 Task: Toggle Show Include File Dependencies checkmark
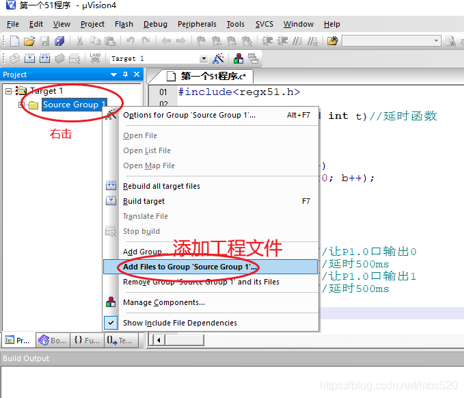(111, 323)
